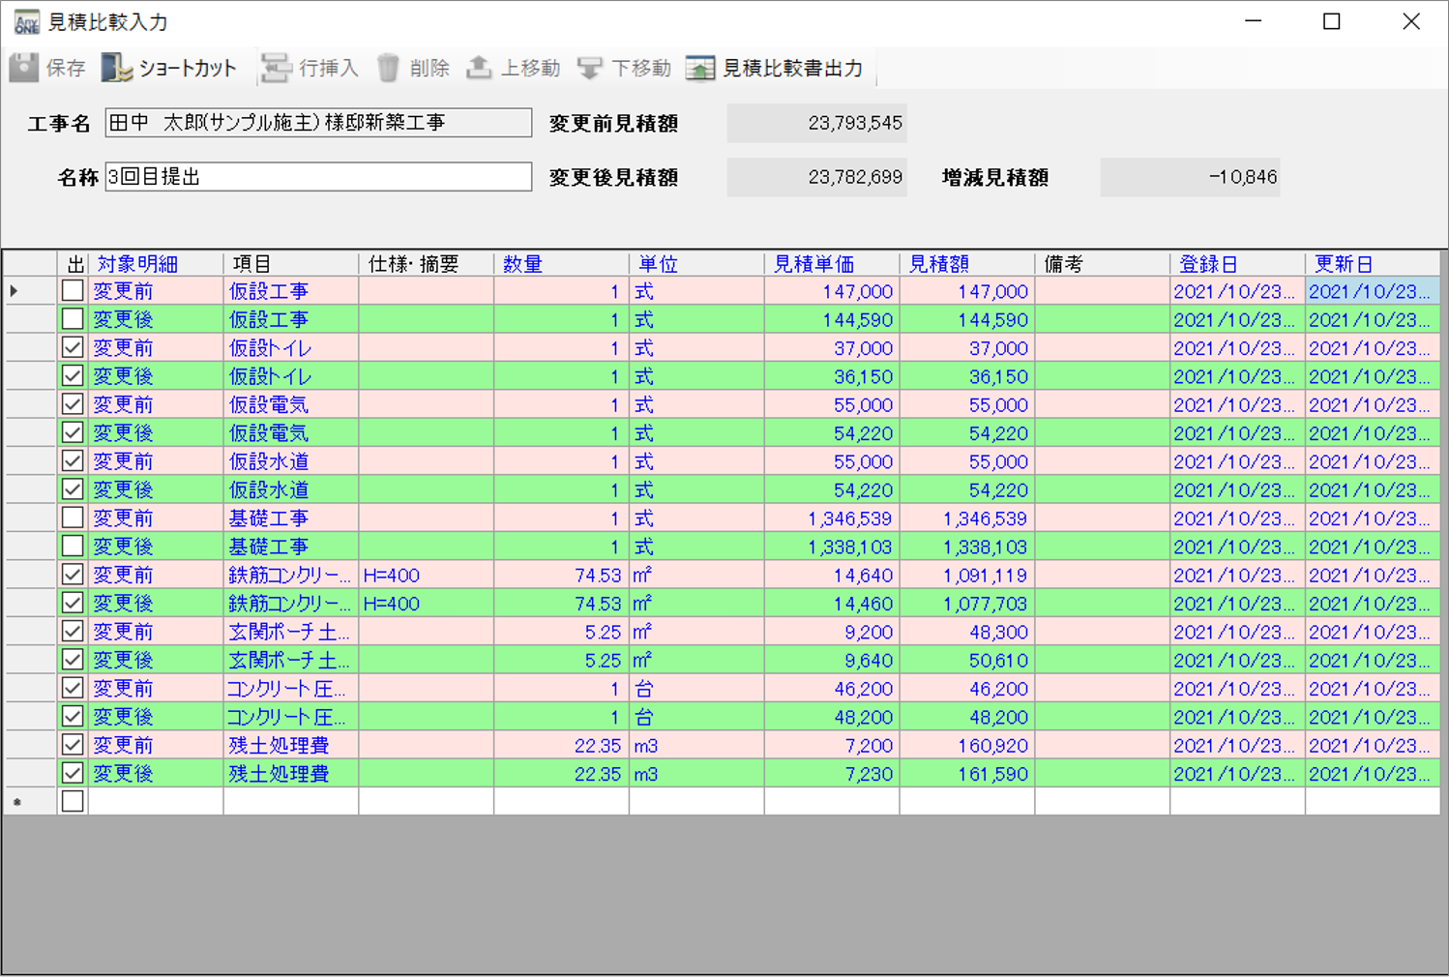Click the 上移動 move up icon
This screenshot has height=977, width=1449.
point(479,68)
